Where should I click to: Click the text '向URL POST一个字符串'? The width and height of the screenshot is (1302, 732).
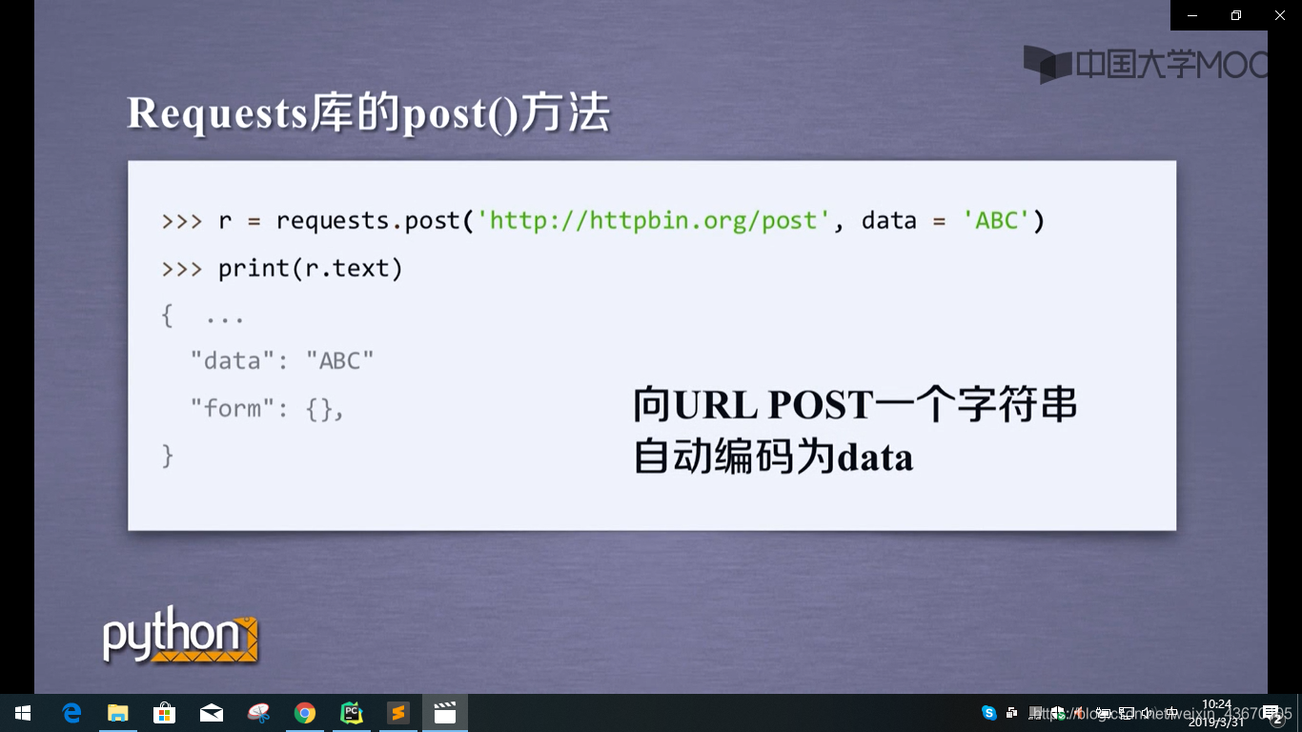tap(855, 406)
